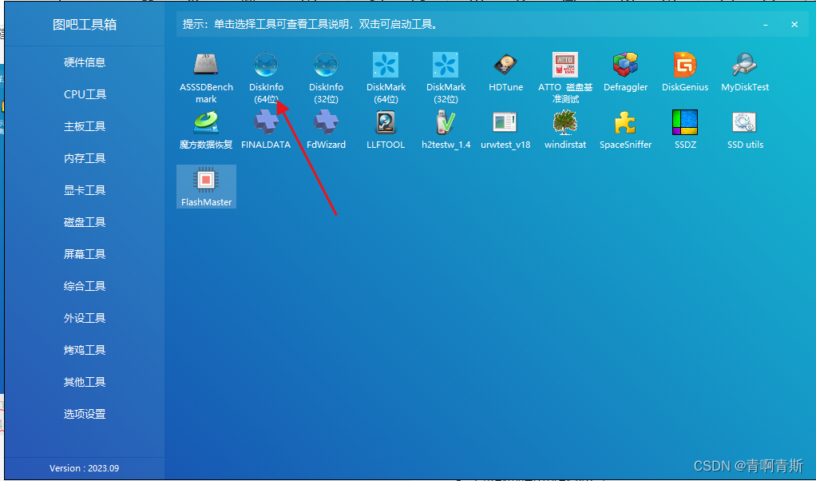Switch to the 烤鸡工具 category
Viewport: 816px width, 481px height.
[x=85, y=350]
